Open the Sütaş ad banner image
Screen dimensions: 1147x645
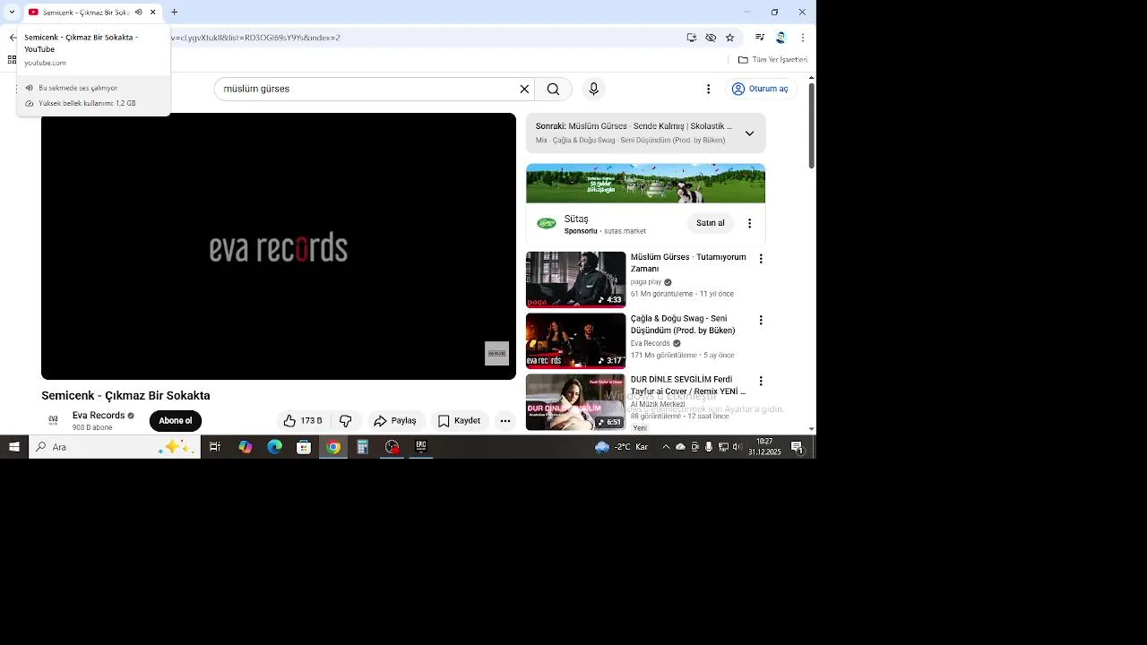point(645,184)
